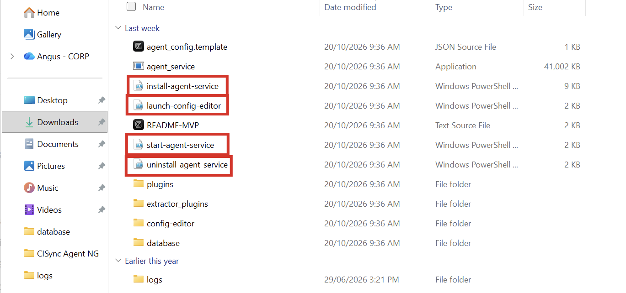Sort files by the Size column
Image resolution: width=626 pixels, height=293 pixels.
click(x=535, y=7)
